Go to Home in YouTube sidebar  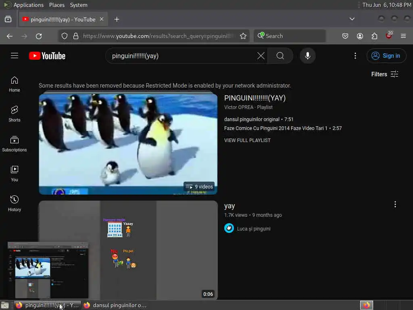pos(15,84)
